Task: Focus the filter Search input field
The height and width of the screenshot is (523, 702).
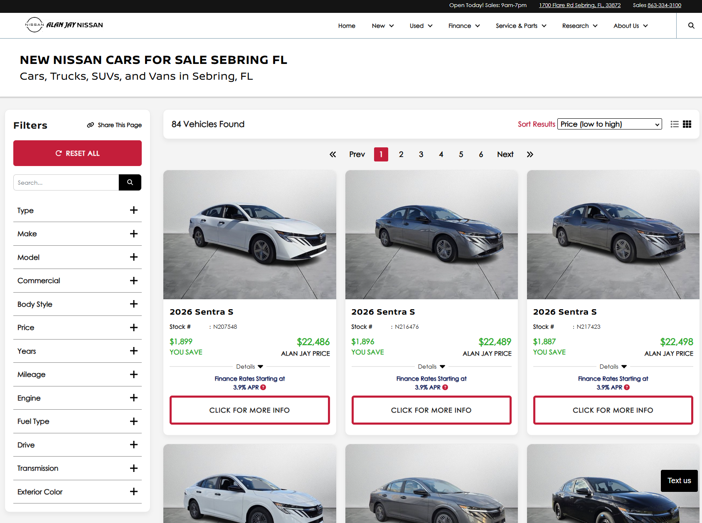Action: pos(66,182)
